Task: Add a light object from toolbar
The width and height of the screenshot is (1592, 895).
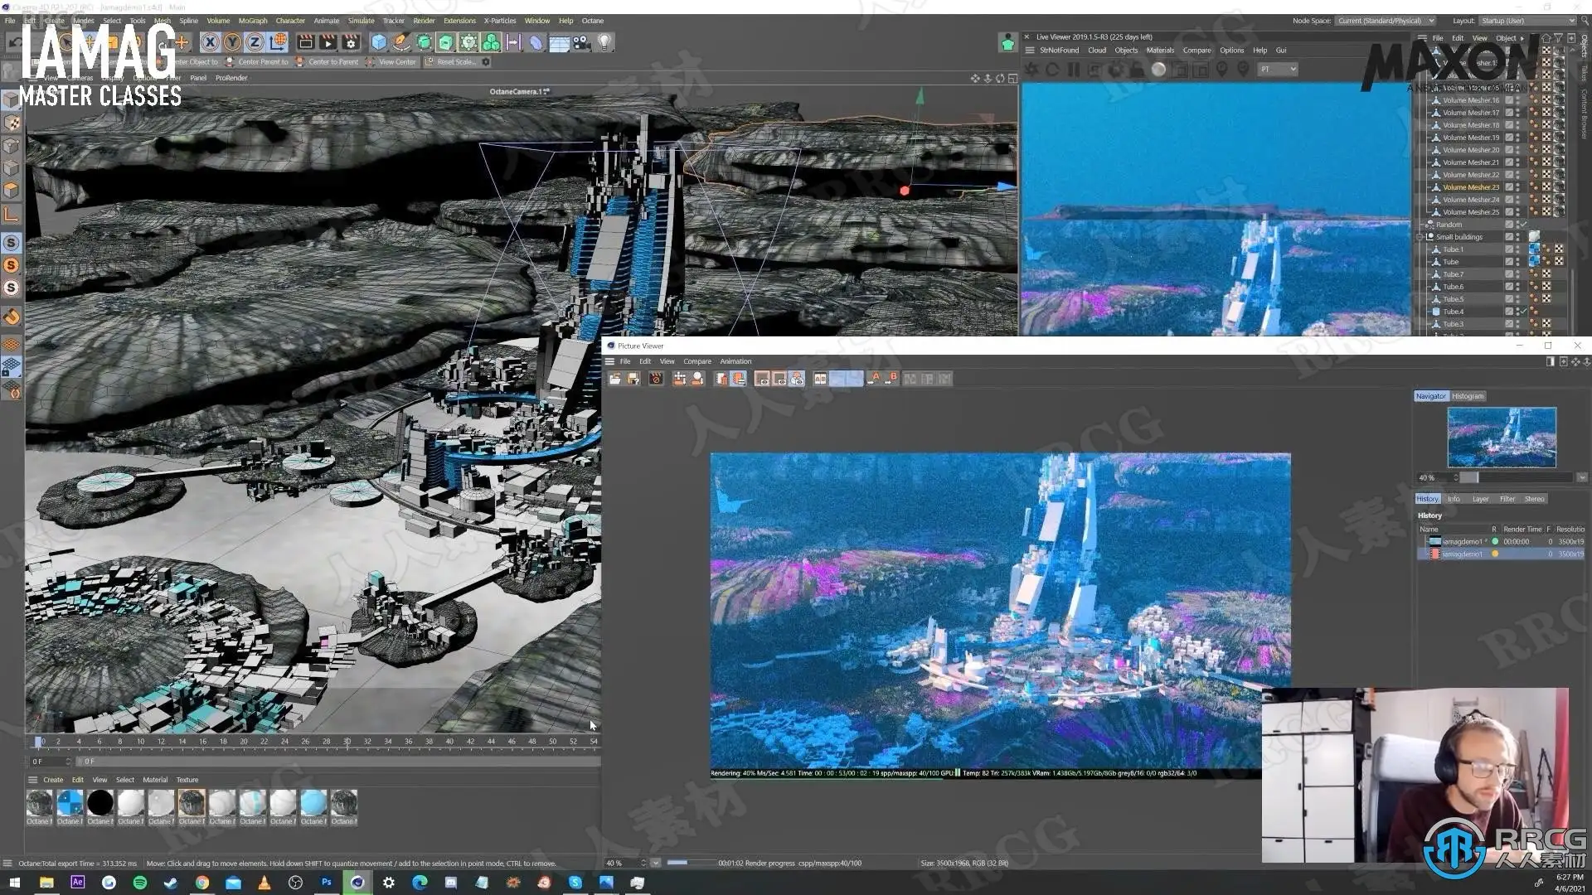Action: 604,42
